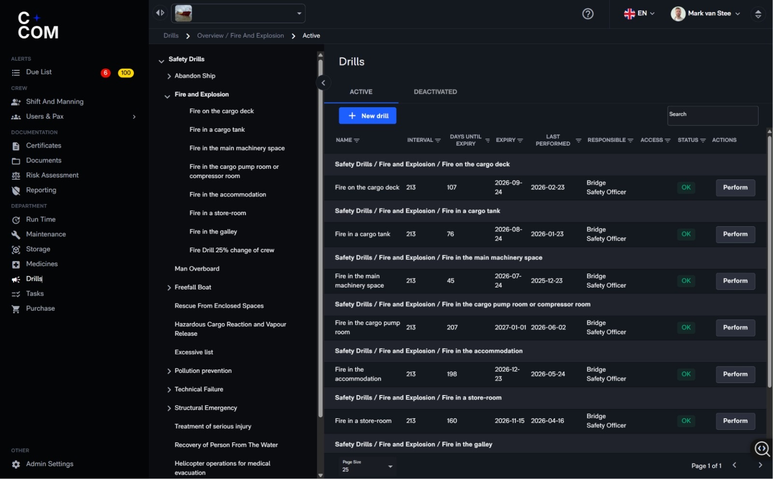The image size is (773, 479).
Task: Go to the next page arrow
Action: (x=760, y=465)
